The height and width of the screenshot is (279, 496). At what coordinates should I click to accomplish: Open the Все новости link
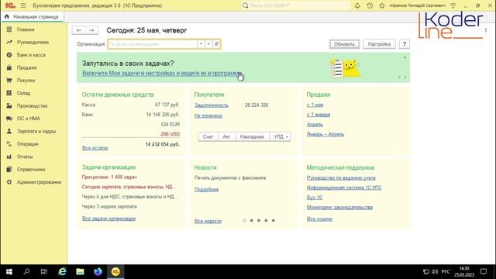click(x=208, y=221)
